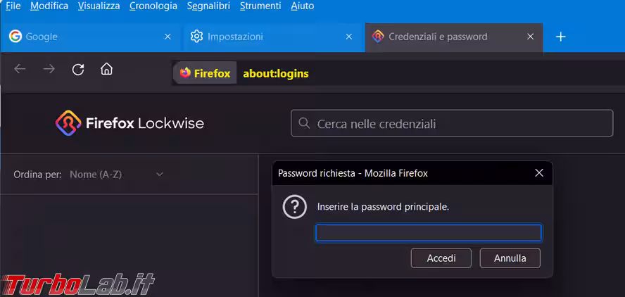Viewport: 625px width, 297px height.
Task: Open the Ordina per sort dropdown
Action: coord(117,175)
